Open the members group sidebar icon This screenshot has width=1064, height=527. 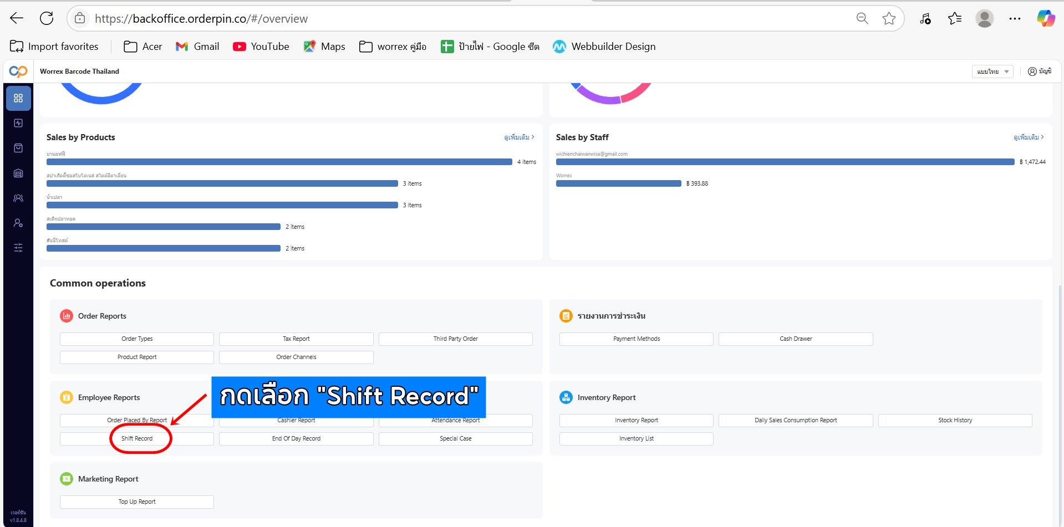(18, 198)
